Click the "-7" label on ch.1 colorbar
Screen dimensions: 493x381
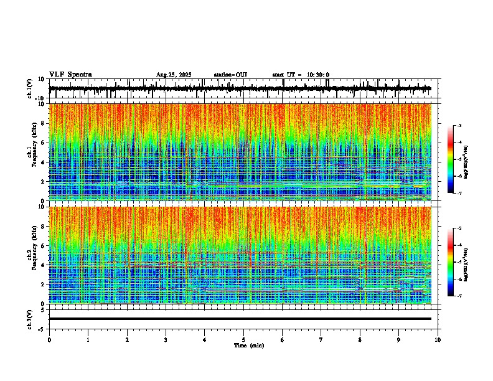click(459, 193)
